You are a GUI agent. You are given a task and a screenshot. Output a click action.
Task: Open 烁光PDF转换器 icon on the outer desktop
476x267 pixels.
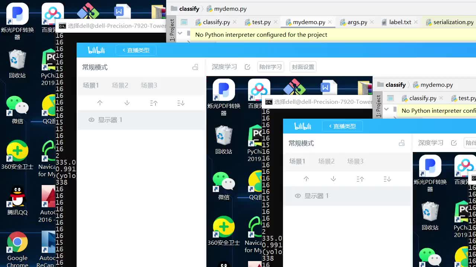click(x=17, y=21)
